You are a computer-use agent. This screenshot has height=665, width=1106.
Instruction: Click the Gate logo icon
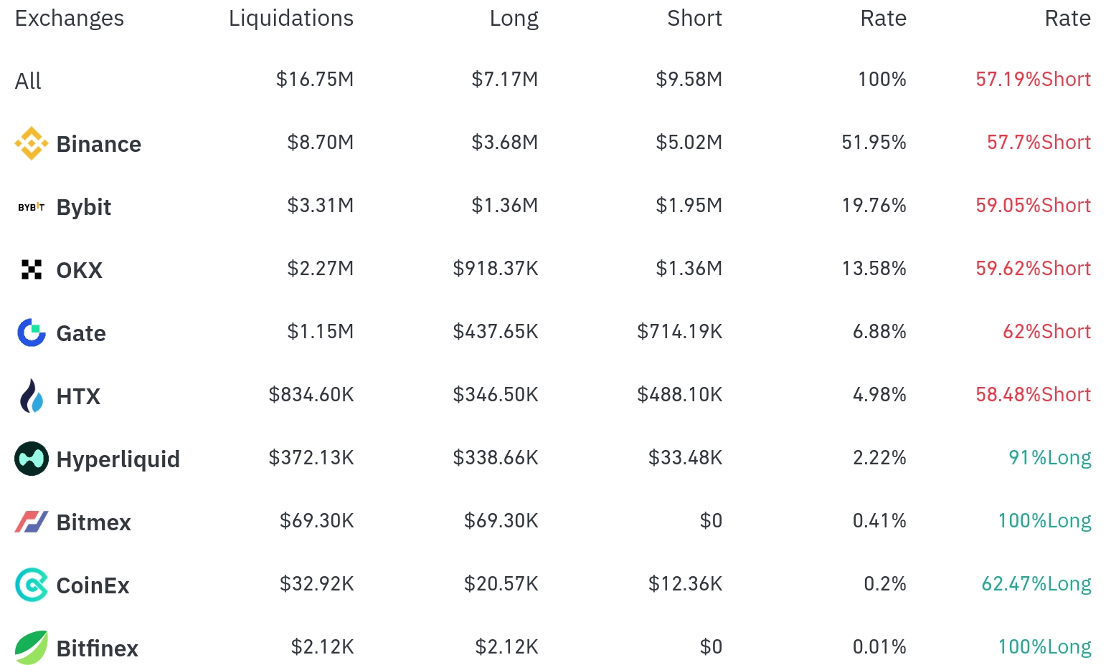pos(31,332)
